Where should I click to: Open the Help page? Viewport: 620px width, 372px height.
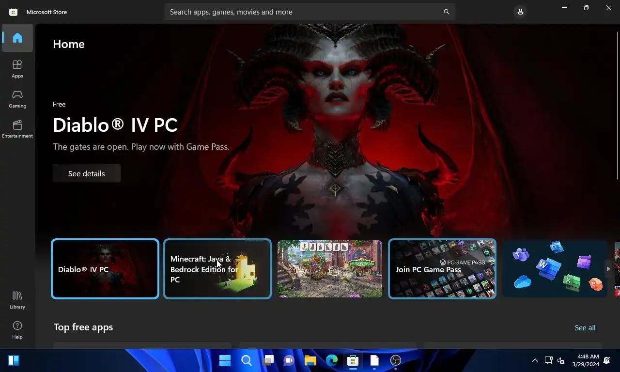coord(17,330)
